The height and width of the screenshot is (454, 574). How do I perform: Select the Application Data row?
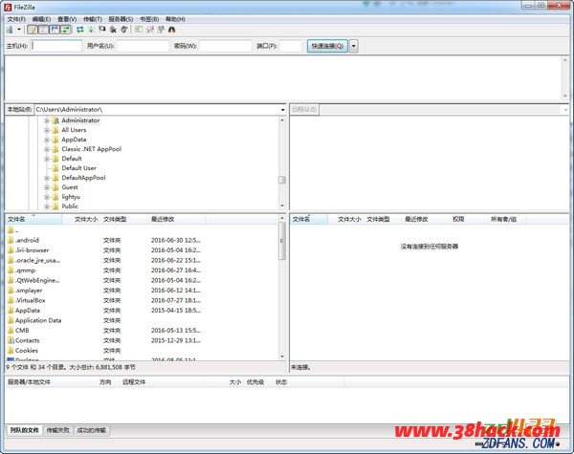point(142,320)
